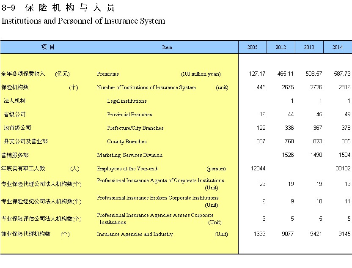Click the Provincial Branches row label
Screen dimensions: 352x268
coord(129,115)
